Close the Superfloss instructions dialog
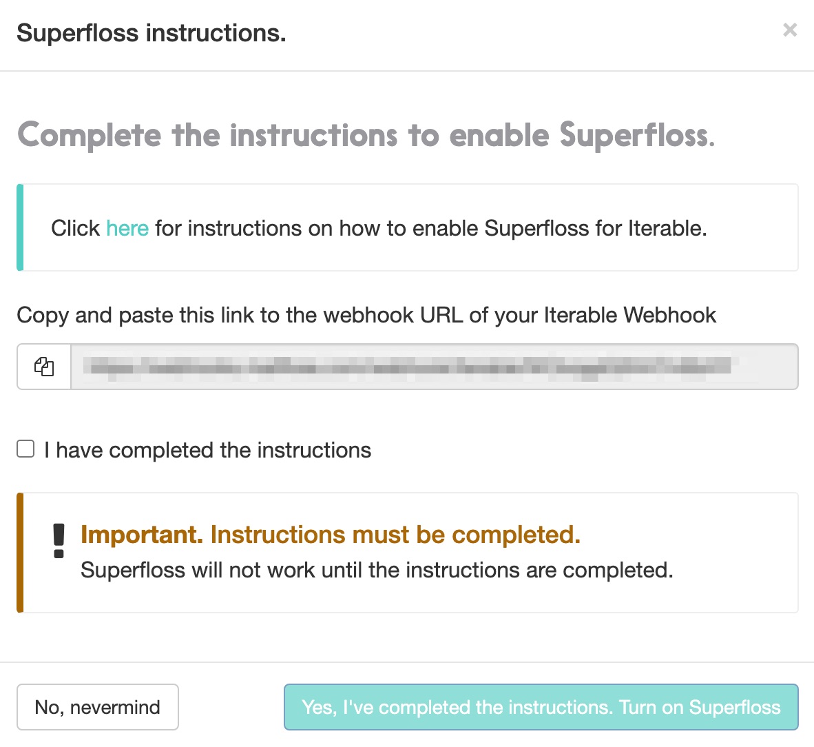The image size is (814, 747). pyautogui.click(x=790, y=30)
